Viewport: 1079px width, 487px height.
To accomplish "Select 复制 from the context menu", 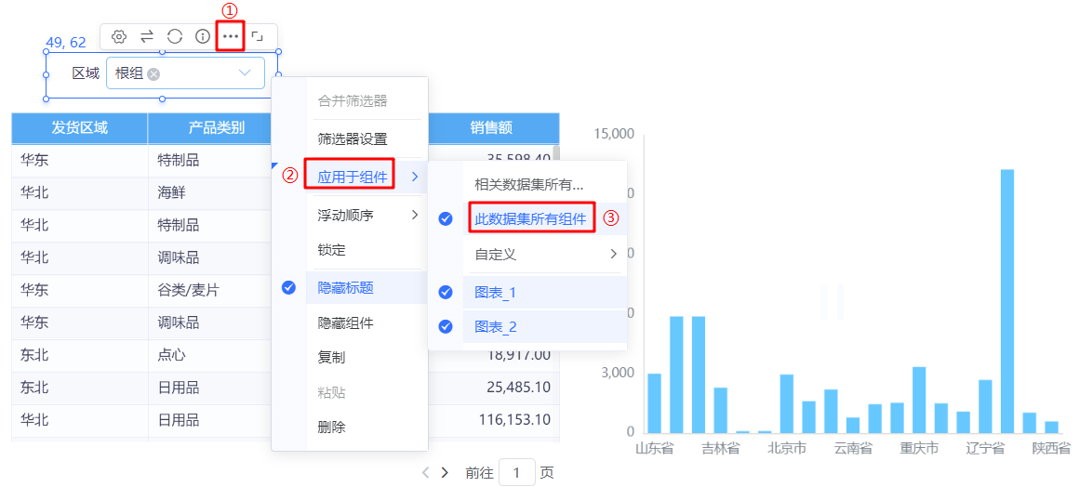I will tap(332, 358).
